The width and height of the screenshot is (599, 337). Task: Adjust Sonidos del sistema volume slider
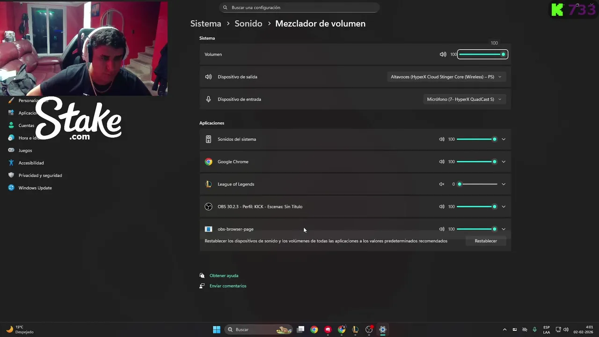477,139
